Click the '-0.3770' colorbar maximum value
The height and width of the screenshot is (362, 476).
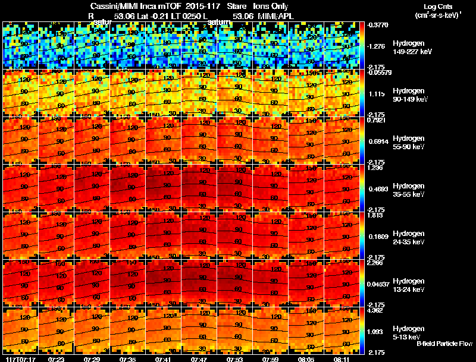pyautogui.click(x=378, y=25)
